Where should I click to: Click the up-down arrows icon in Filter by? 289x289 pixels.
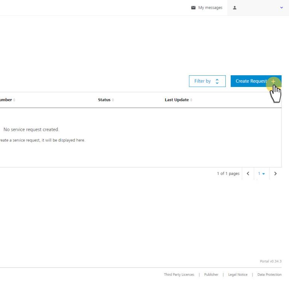tap(217, 81)
